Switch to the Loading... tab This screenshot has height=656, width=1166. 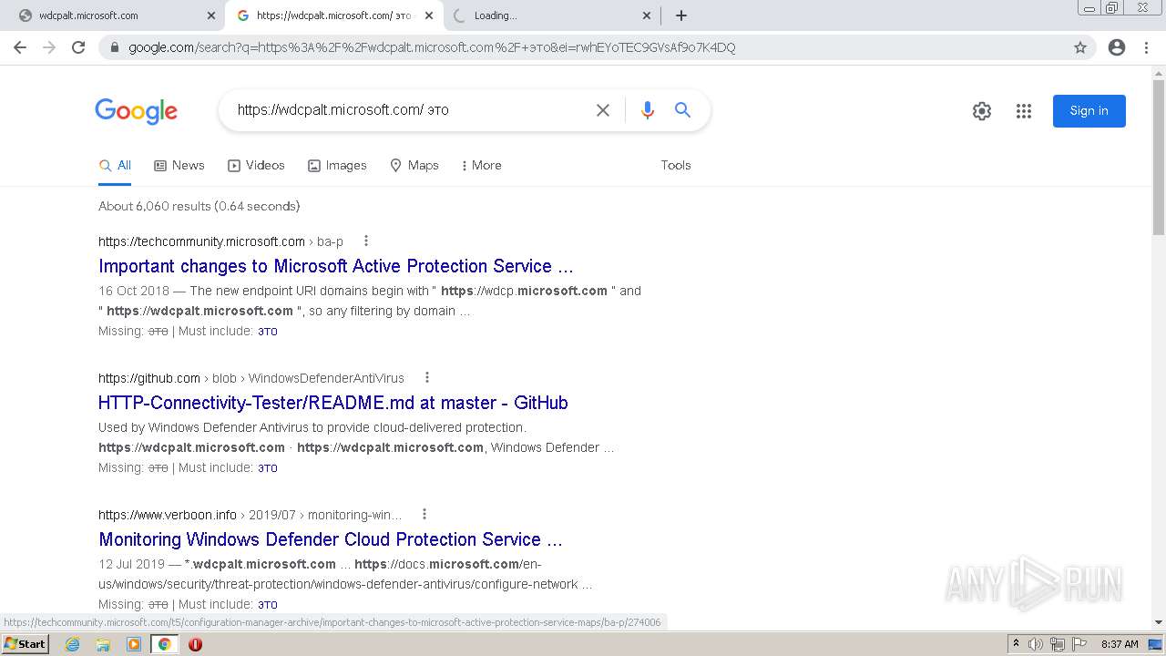pyautogui.click(x=551, y=15)
